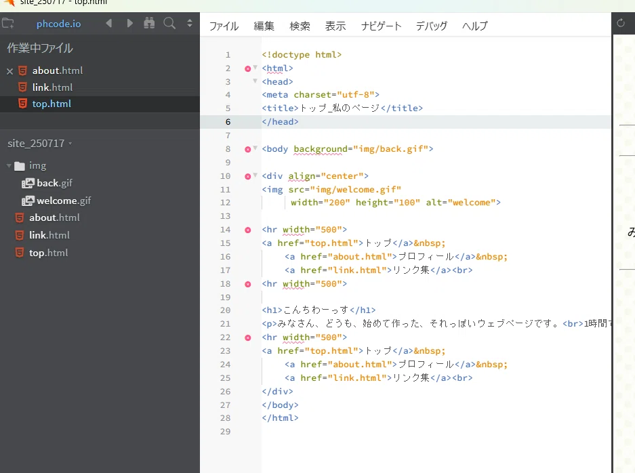The width and height of the screenshot is (635, 473).
Task: Open the search magnifier icon
Action: point(169,23)
